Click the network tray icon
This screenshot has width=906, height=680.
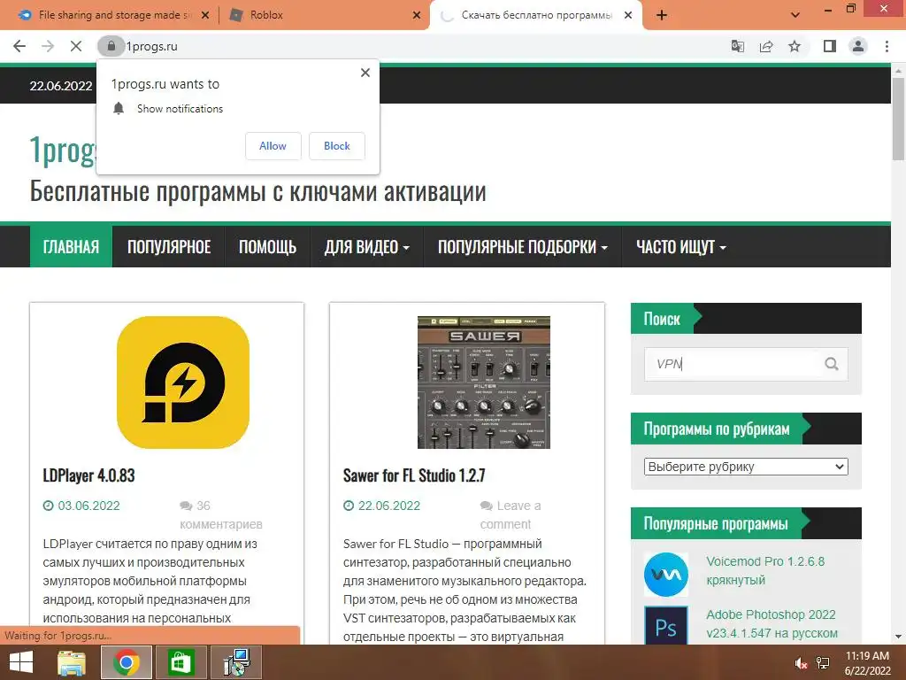pyautogui.click(x=823, y=663)
